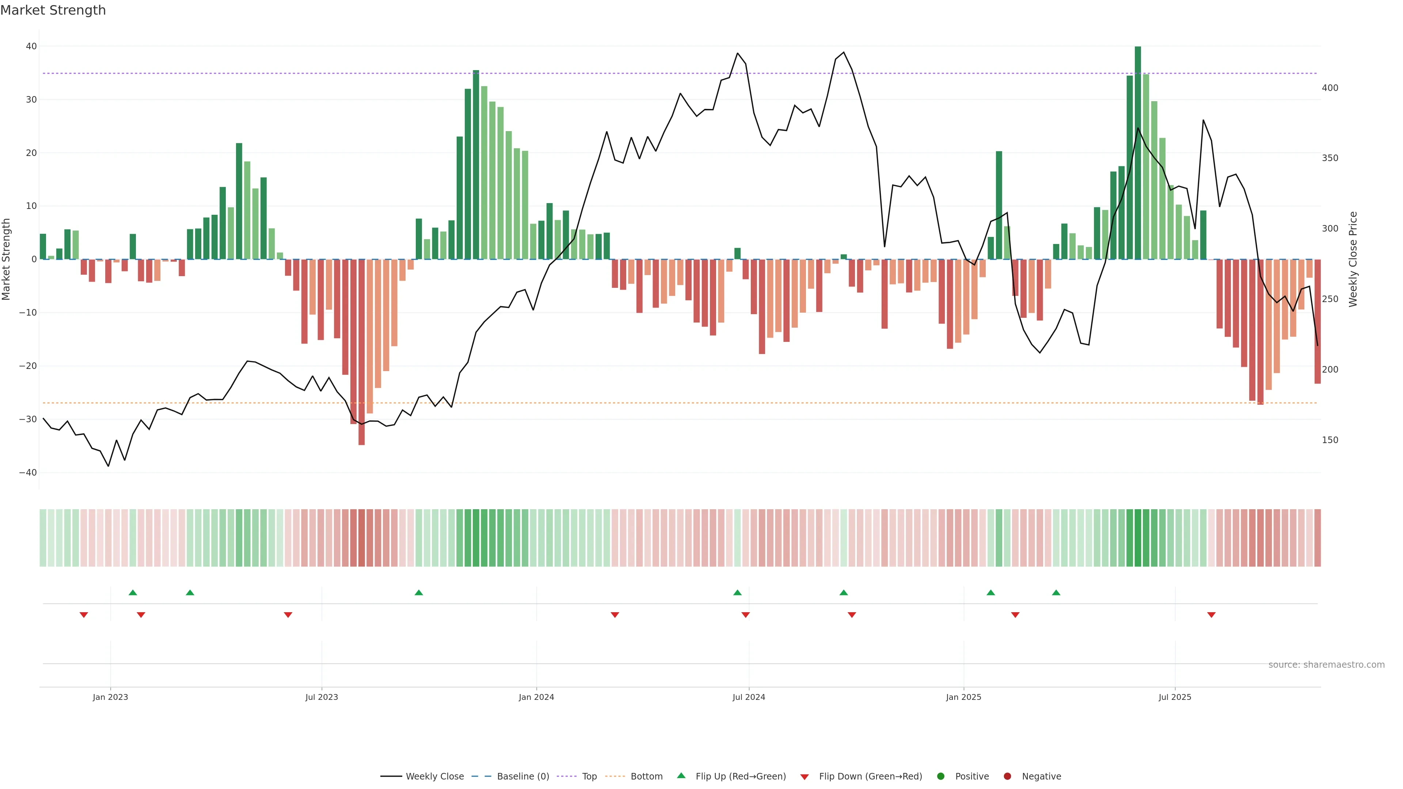Click the Jul 2025 x-axis label
The image size is (1403, 789).
[1175, 697]
